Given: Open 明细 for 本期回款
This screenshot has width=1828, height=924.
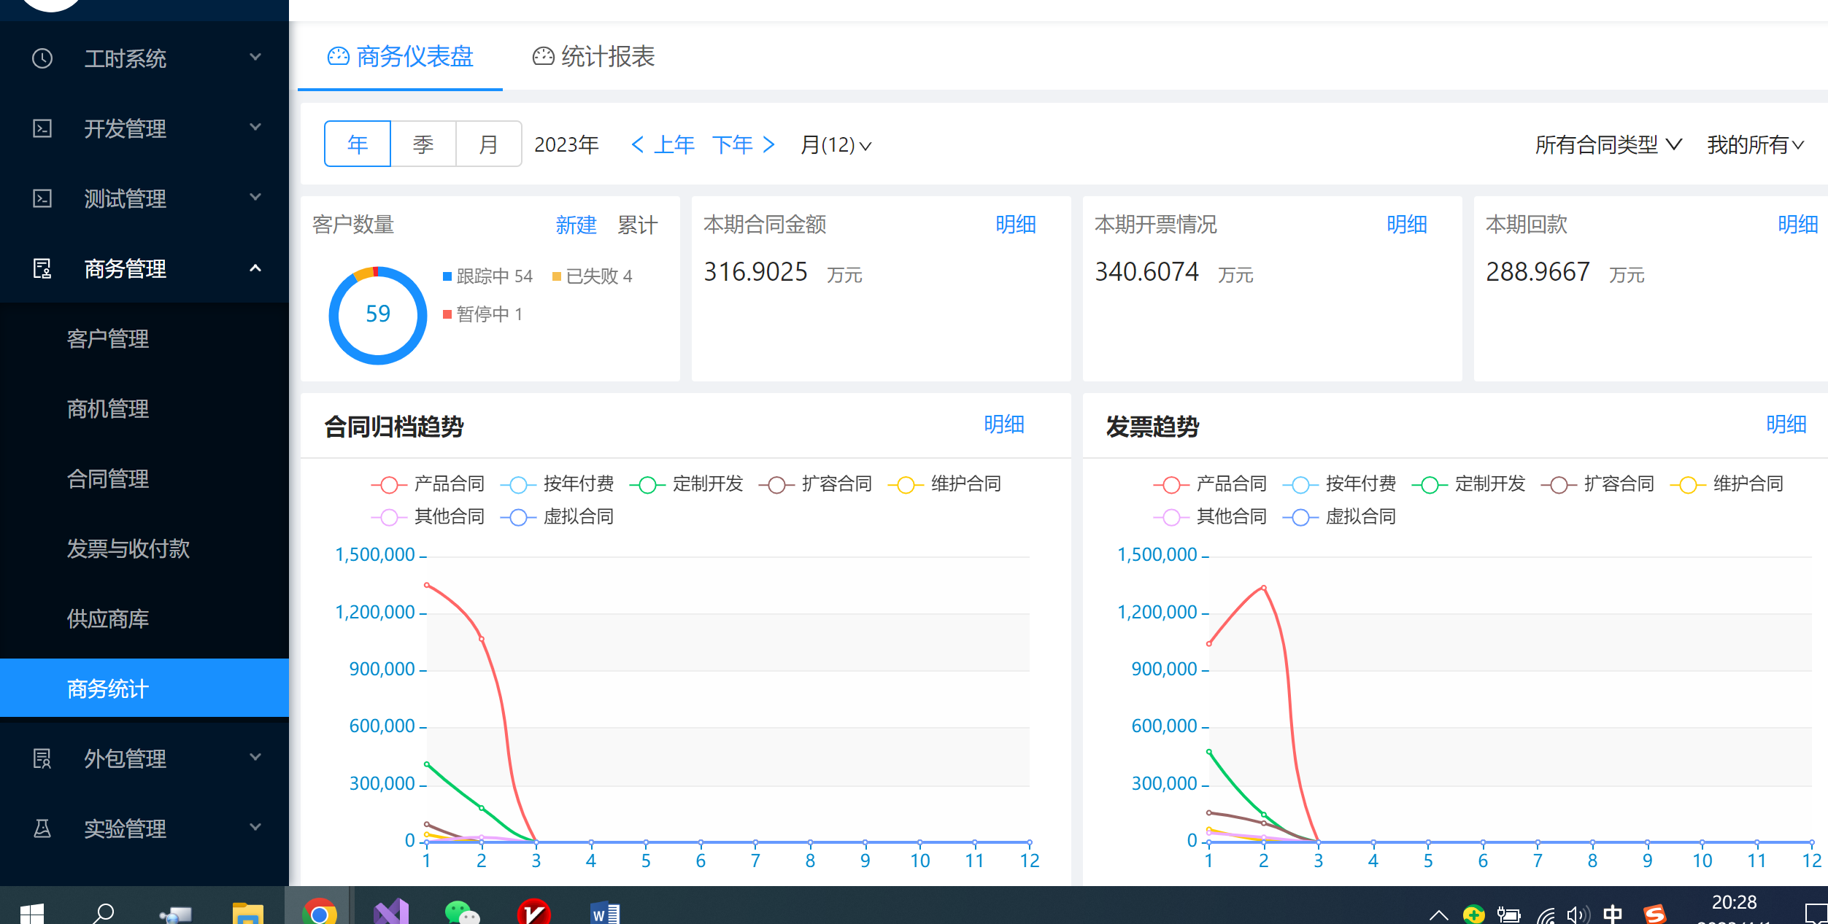Looking at the screenshot, I should click(1798, 225).
